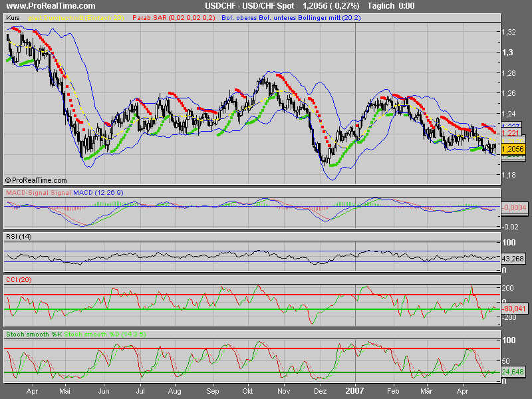Viewport: 532px width, 399px height.
Task: Select the CCI (20) panel label
Action: click(17, 279)
